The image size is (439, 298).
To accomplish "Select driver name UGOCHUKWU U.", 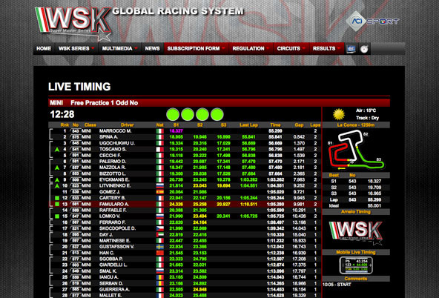I will click(117, 143).
